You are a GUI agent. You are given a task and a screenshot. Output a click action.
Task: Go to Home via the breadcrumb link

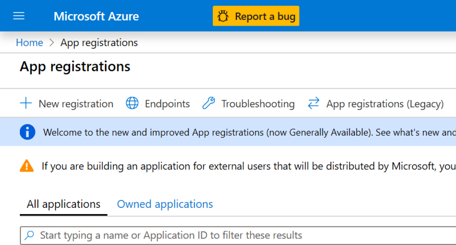point(29,43)
